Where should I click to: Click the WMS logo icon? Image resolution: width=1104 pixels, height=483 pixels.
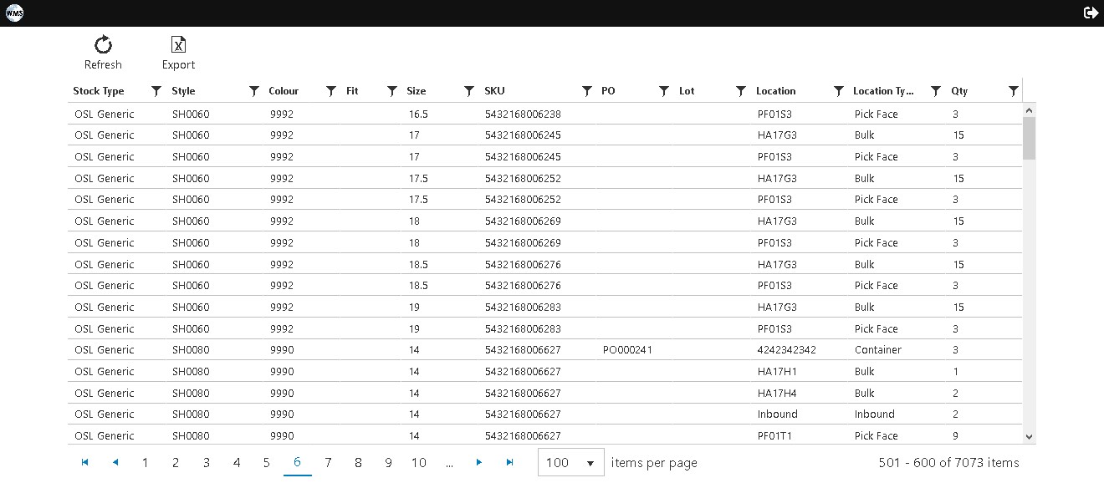(x=14, y=13)
